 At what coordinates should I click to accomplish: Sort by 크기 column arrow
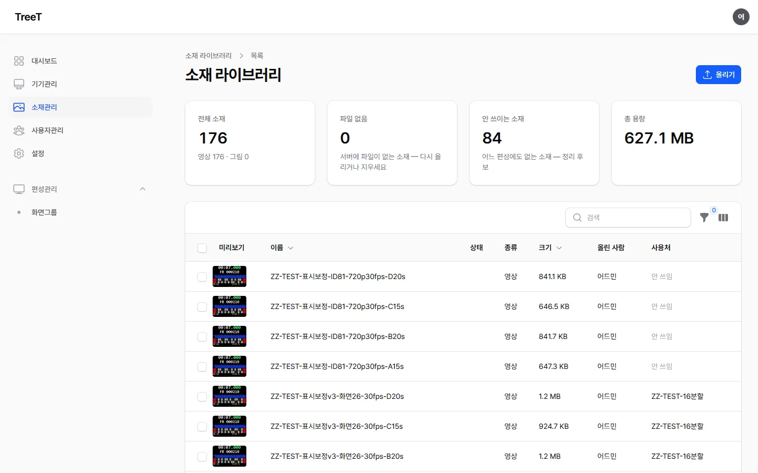[x=559, y=248]
